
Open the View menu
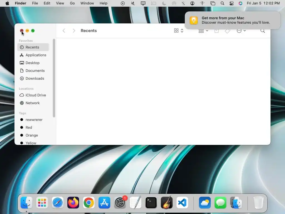pyautogui.click(x=60, y=3)
